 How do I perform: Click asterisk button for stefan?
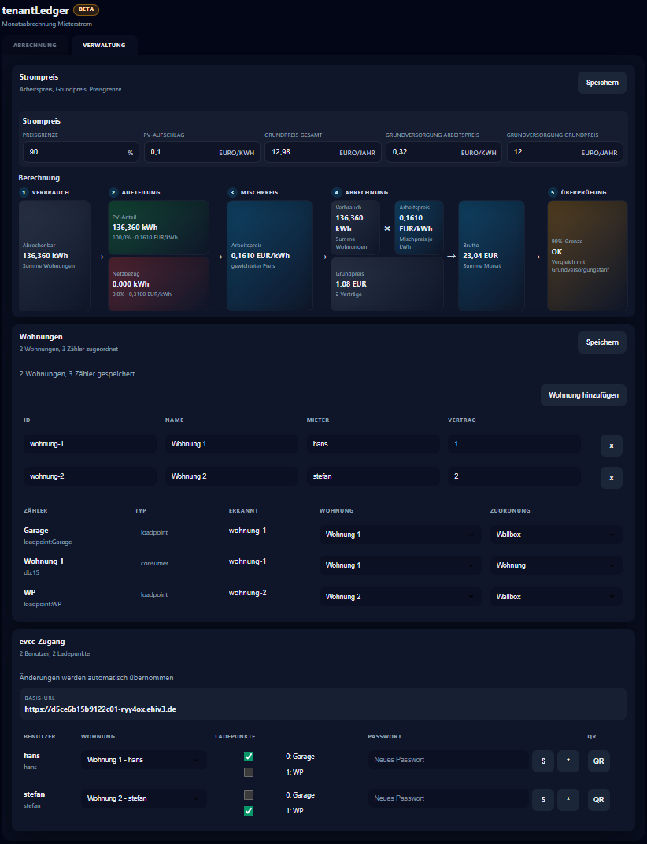pyautogui.click(x=568, y=800)
